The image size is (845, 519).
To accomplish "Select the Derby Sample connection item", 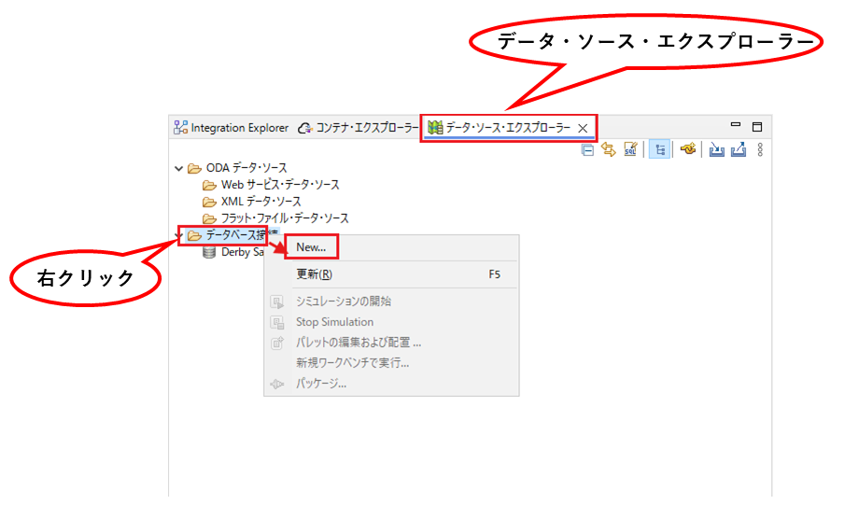I will (243, 252).
